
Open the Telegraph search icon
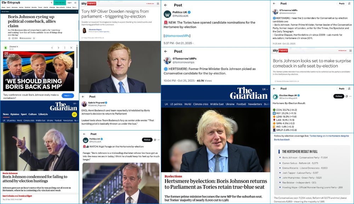[51, 3]
